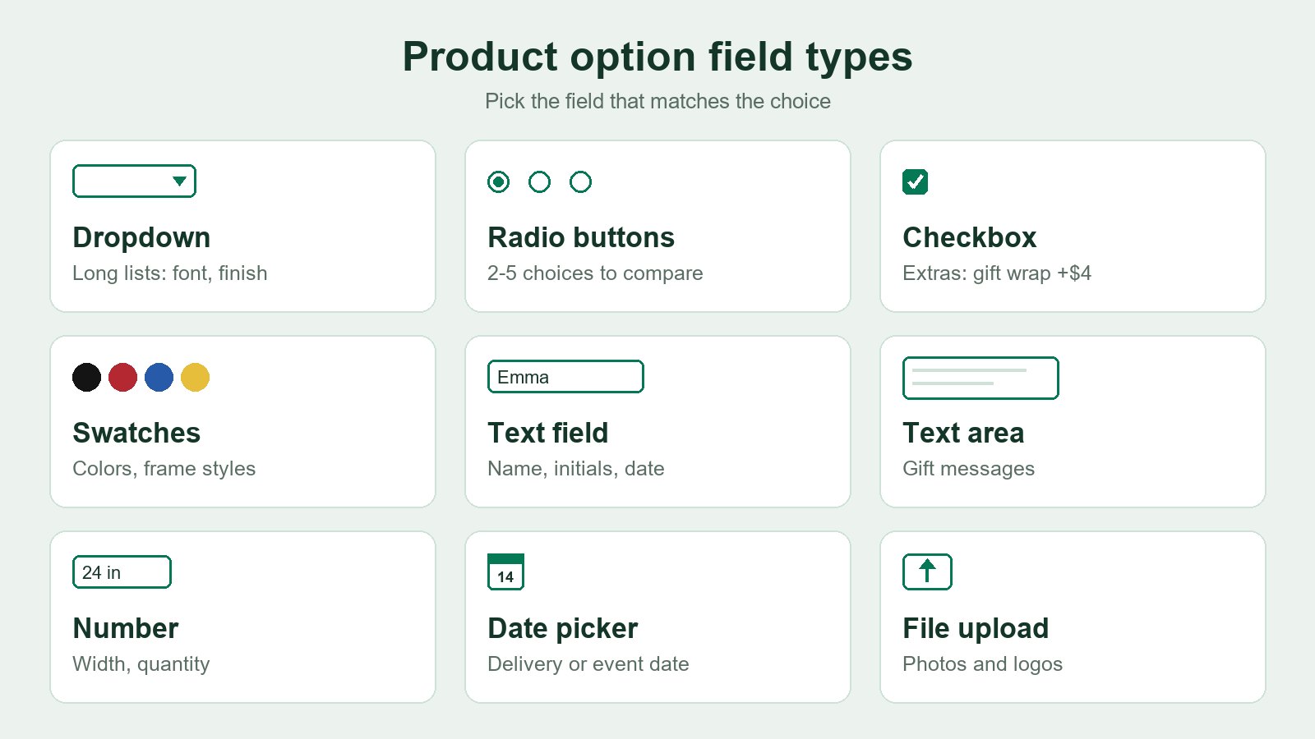The width and height of the screenshot is (1315, 739).
Task: Click 'Name, initials, date' description
Action: pos(576,469)
